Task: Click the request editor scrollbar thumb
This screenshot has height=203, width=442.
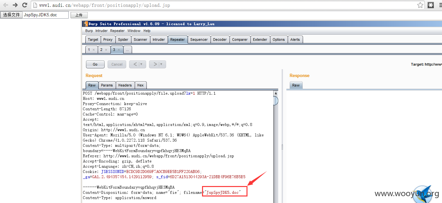Action: tap(276, 101)
